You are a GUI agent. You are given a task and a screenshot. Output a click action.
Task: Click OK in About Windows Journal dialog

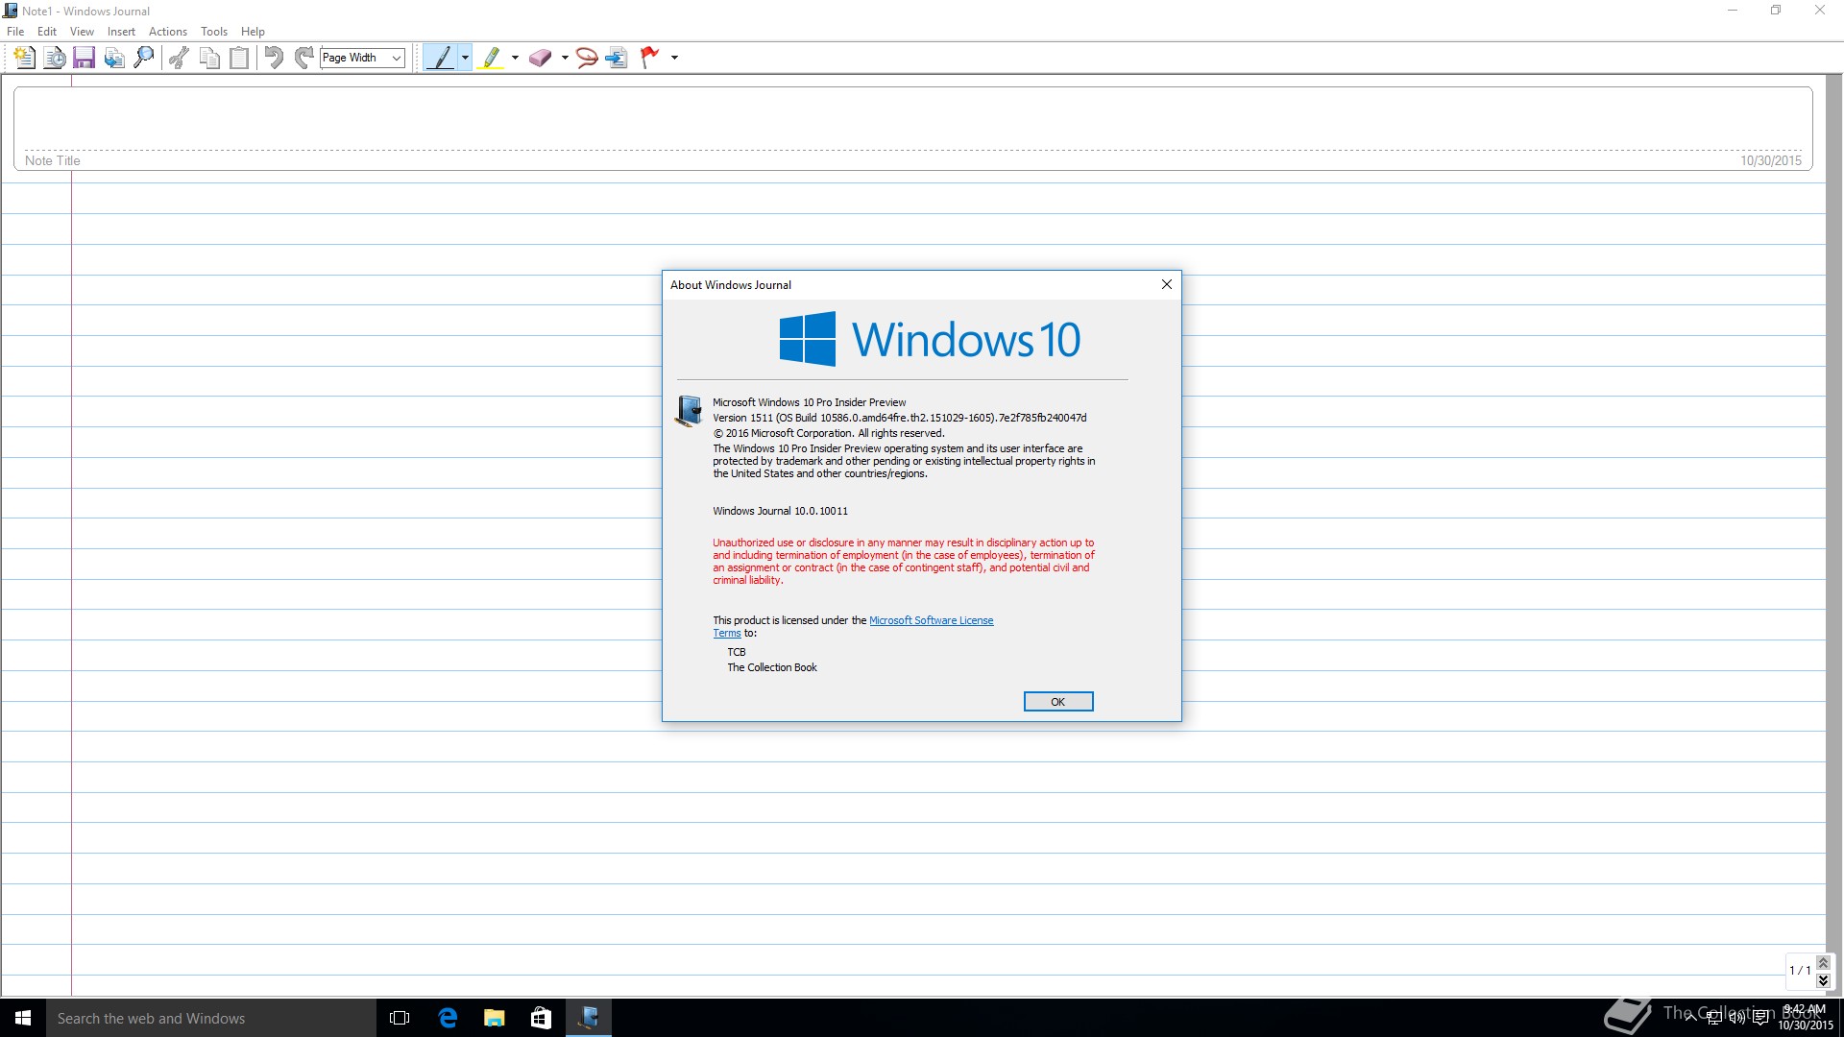pyautogui.click(x=1057, y=702)
